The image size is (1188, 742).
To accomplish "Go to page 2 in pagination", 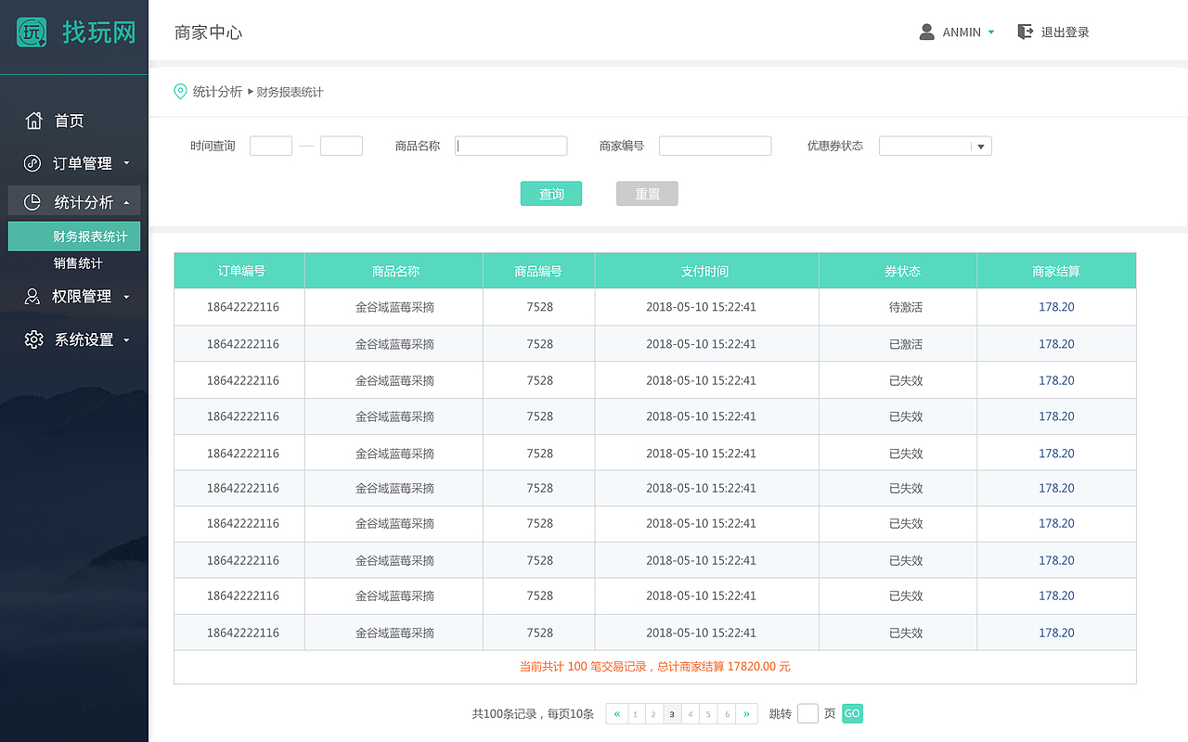I will click(653, 713).
